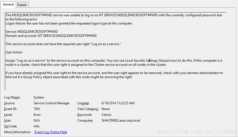
Task: Open the Event Log Online Help link
Action: (51, 132)
